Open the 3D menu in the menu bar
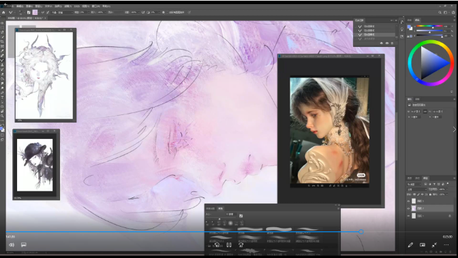This screenshot has height=258, width=458. (x=77, y=6)
